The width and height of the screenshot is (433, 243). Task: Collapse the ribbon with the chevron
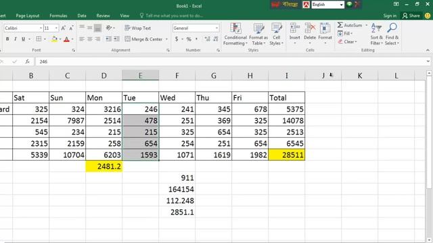428,50
